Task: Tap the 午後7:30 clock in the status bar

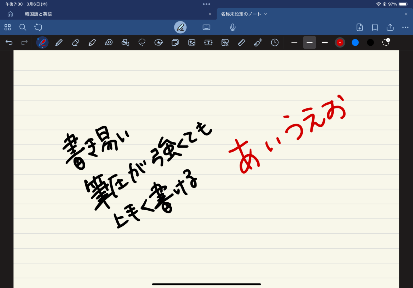Action: click(x=14, y=4)
